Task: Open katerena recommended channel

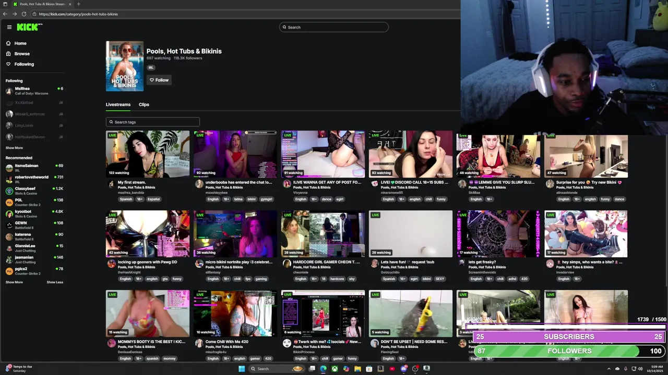Action: click(34, 236)
